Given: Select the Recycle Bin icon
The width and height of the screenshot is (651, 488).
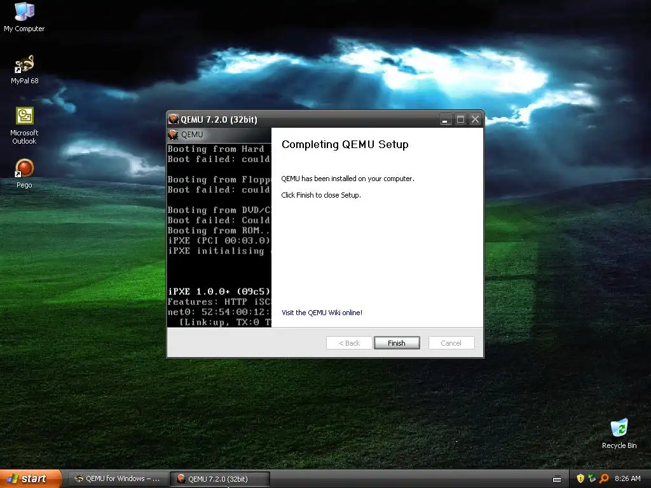Looking at the screenshot, I should click(x=619, y=434).
